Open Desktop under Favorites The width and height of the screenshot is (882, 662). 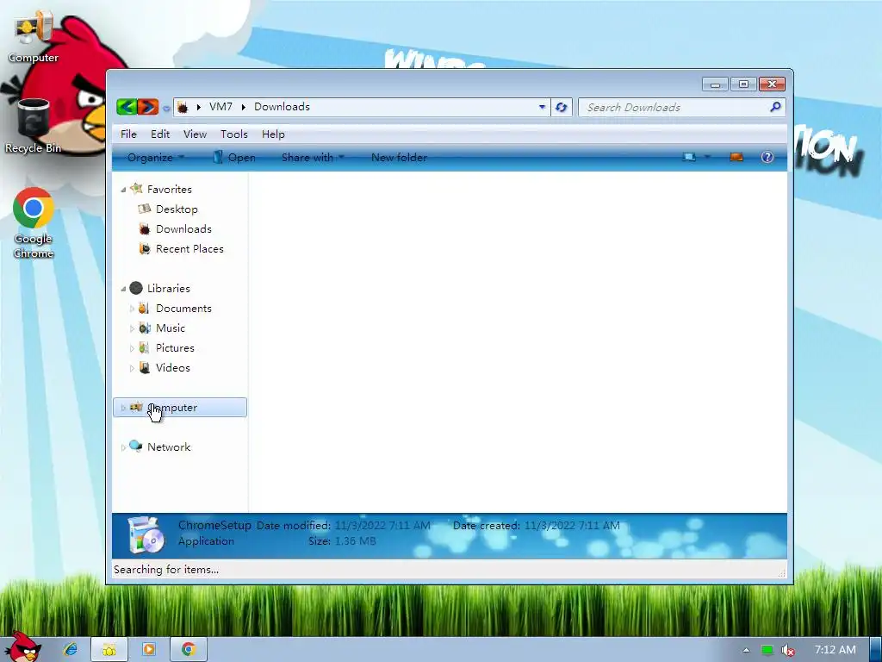point(177,209)
